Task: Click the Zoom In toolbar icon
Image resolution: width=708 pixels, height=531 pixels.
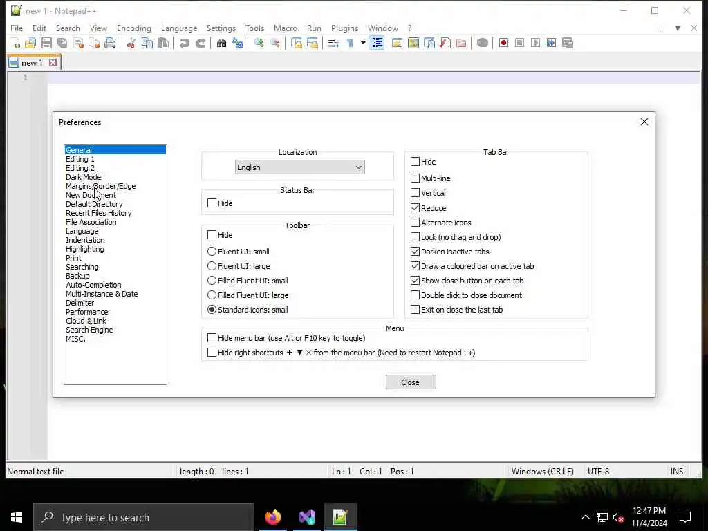Action: click(x=259, y=43)
